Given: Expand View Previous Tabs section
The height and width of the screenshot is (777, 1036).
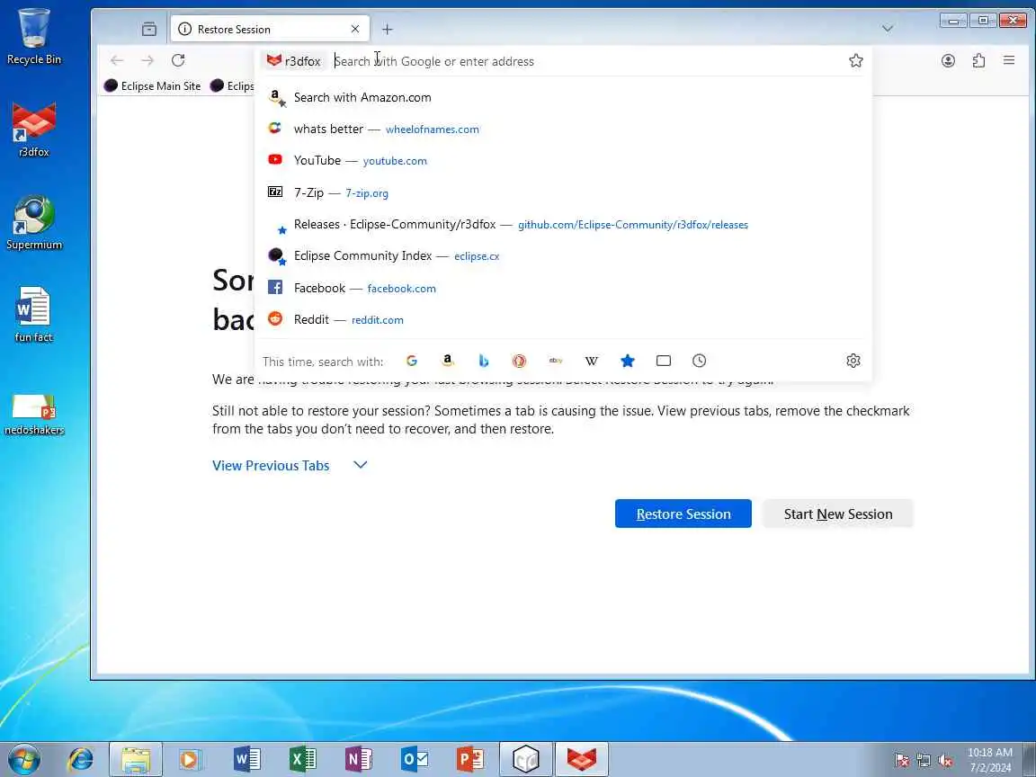Looking at the screenshot, I should (x=290, y=465).
